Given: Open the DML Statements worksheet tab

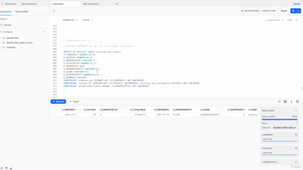Looking at the screenshot, I should click(x=91, y=4).
